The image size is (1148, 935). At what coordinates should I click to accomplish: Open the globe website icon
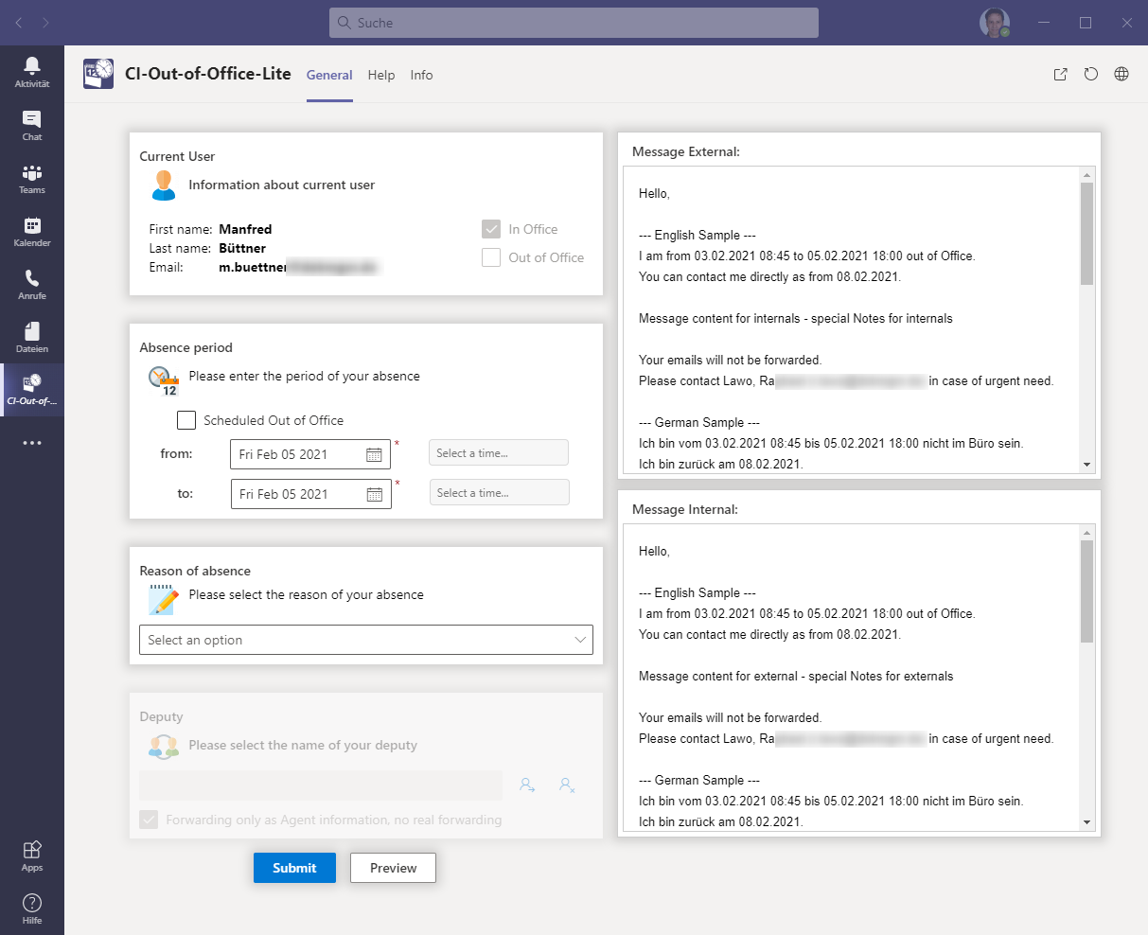[1122, 75]
